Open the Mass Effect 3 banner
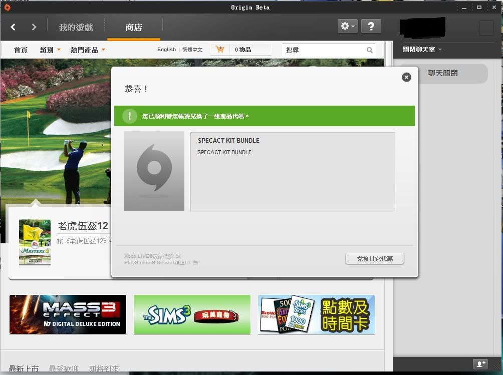The height and width of the screenshot is (375, 503). click(x=68, y=314)
